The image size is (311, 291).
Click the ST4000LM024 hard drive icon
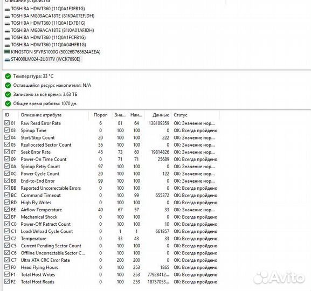click(7, 59)
